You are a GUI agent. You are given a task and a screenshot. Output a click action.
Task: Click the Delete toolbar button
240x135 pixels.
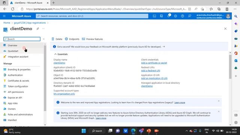(x=57, y=39)
